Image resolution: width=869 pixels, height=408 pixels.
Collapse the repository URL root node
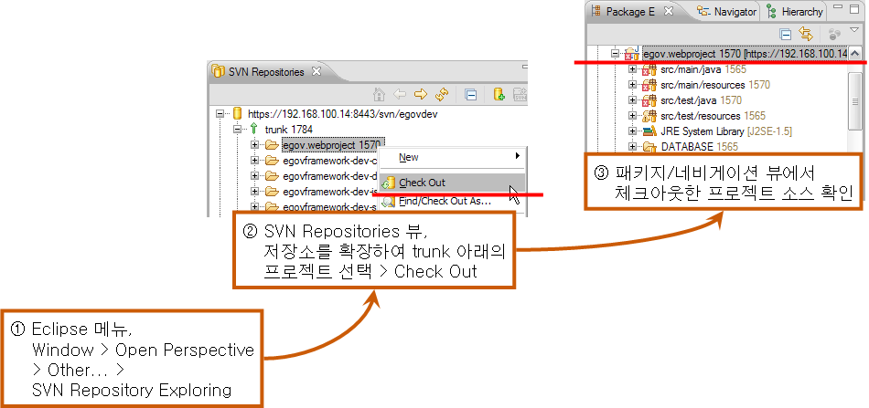tap(221, 115)
